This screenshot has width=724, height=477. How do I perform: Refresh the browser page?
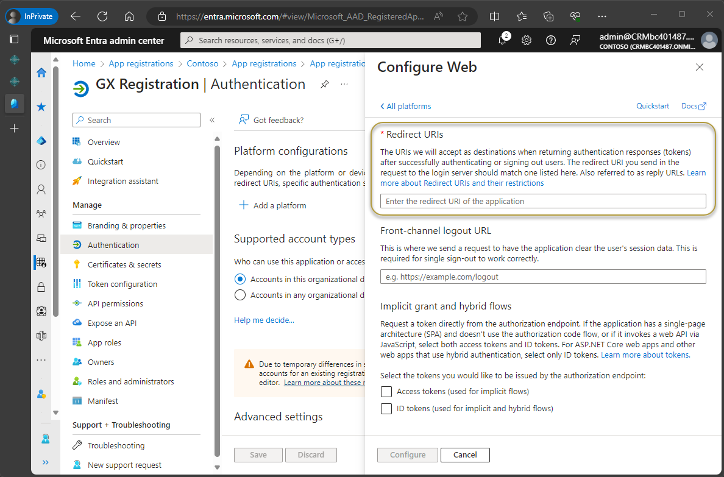102,16
